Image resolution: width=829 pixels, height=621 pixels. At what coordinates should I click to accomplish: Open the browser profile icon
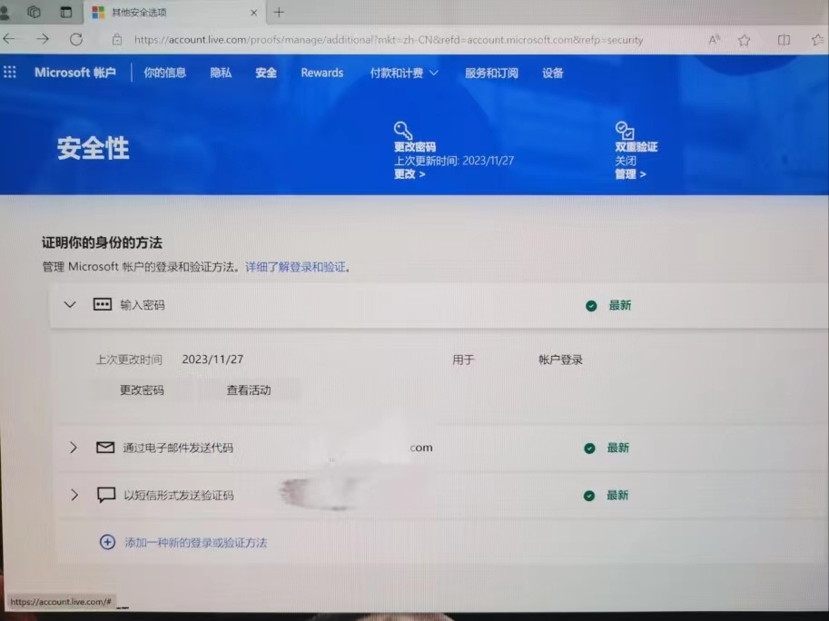(5, 12)
